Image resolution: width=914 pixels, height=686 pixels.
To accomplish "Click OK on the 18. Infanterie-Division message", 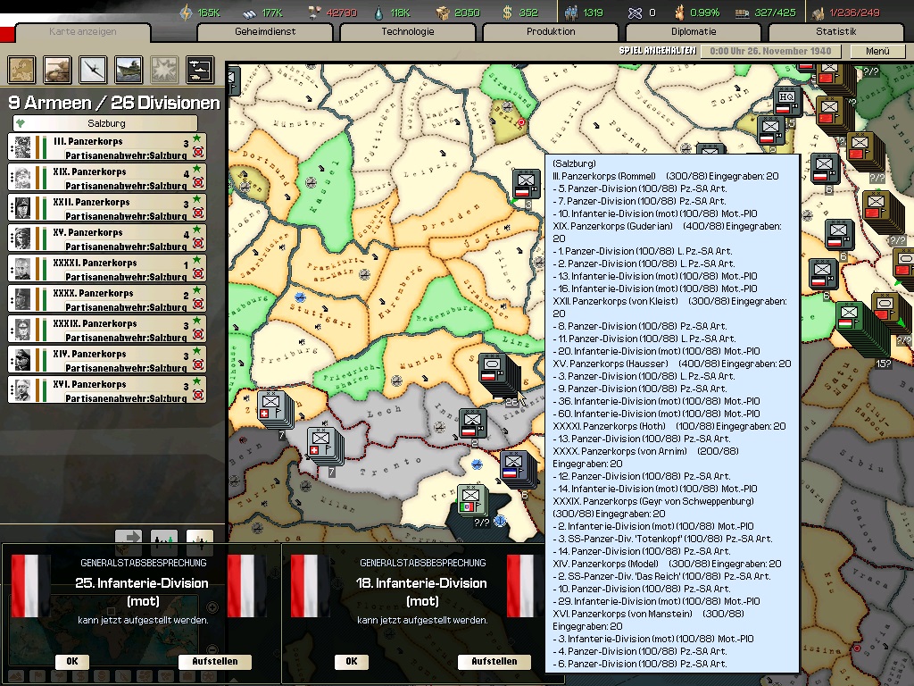I will click(351, 662).
